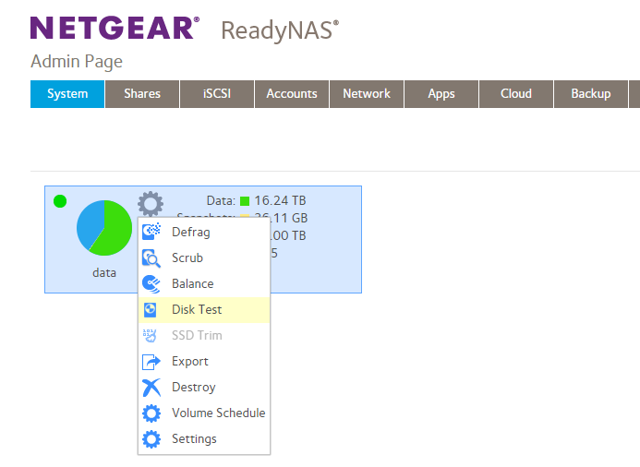This screenshot has width=640, height=467.
Task: Click the green Data color square
Action: tap(245, 200)
